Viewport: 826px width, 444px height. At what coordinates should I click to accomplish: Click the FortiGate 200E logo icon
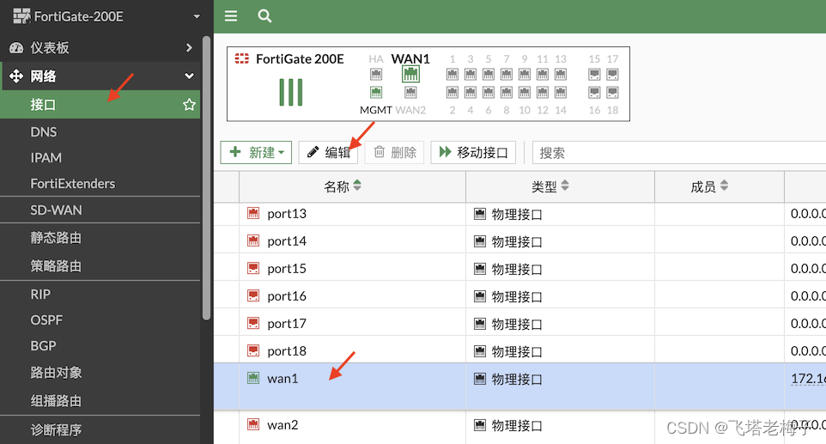click(x=242, y=58)
